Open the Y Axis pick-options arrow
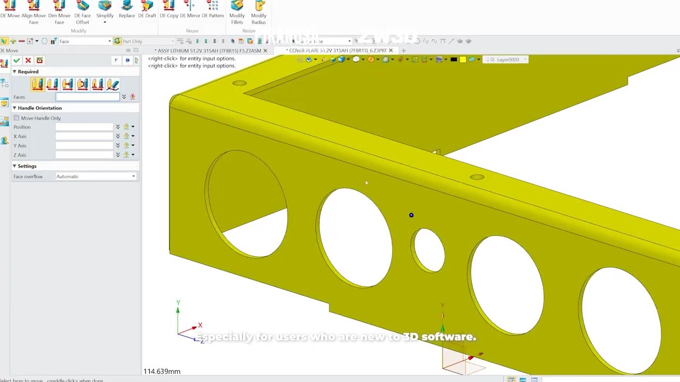Viewport: 680px width, 382px height. [x=133, y=145]
